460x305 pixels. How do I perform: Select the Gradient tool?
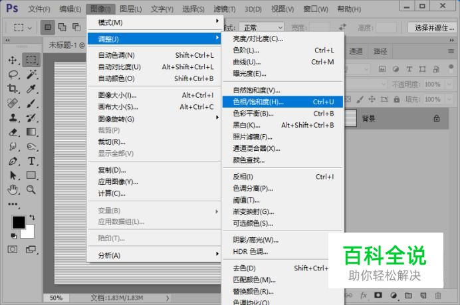[x=31, y=132]
